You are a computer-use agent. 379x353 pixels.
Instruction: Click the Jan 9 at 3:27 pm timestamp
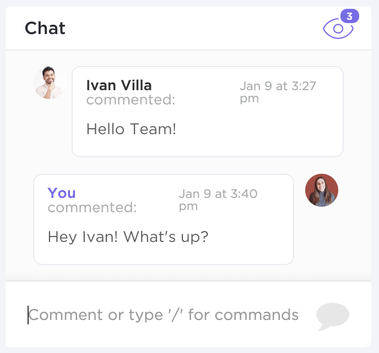278,92
